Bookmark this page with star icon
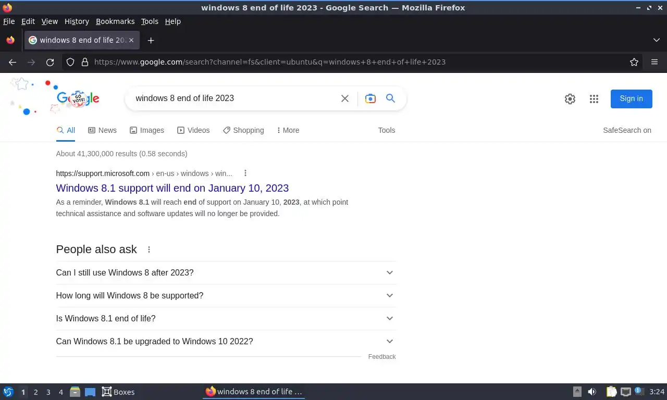Screen dimensions: 667x400 tap(634, 62)
